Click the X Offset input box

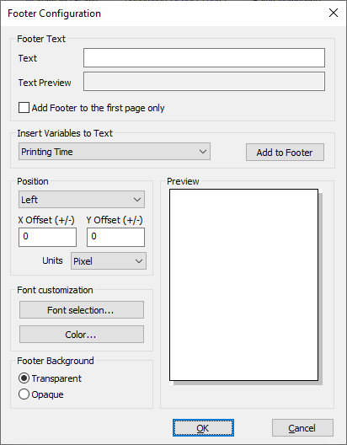[48, 237]
